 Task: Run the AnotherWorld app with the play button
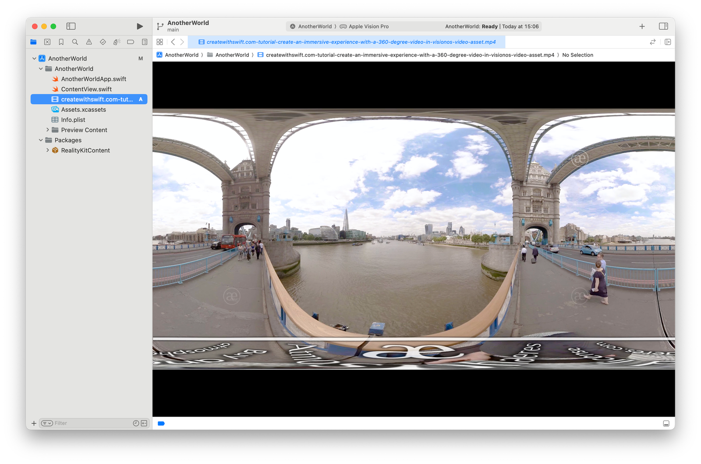[x=139, y=26]
